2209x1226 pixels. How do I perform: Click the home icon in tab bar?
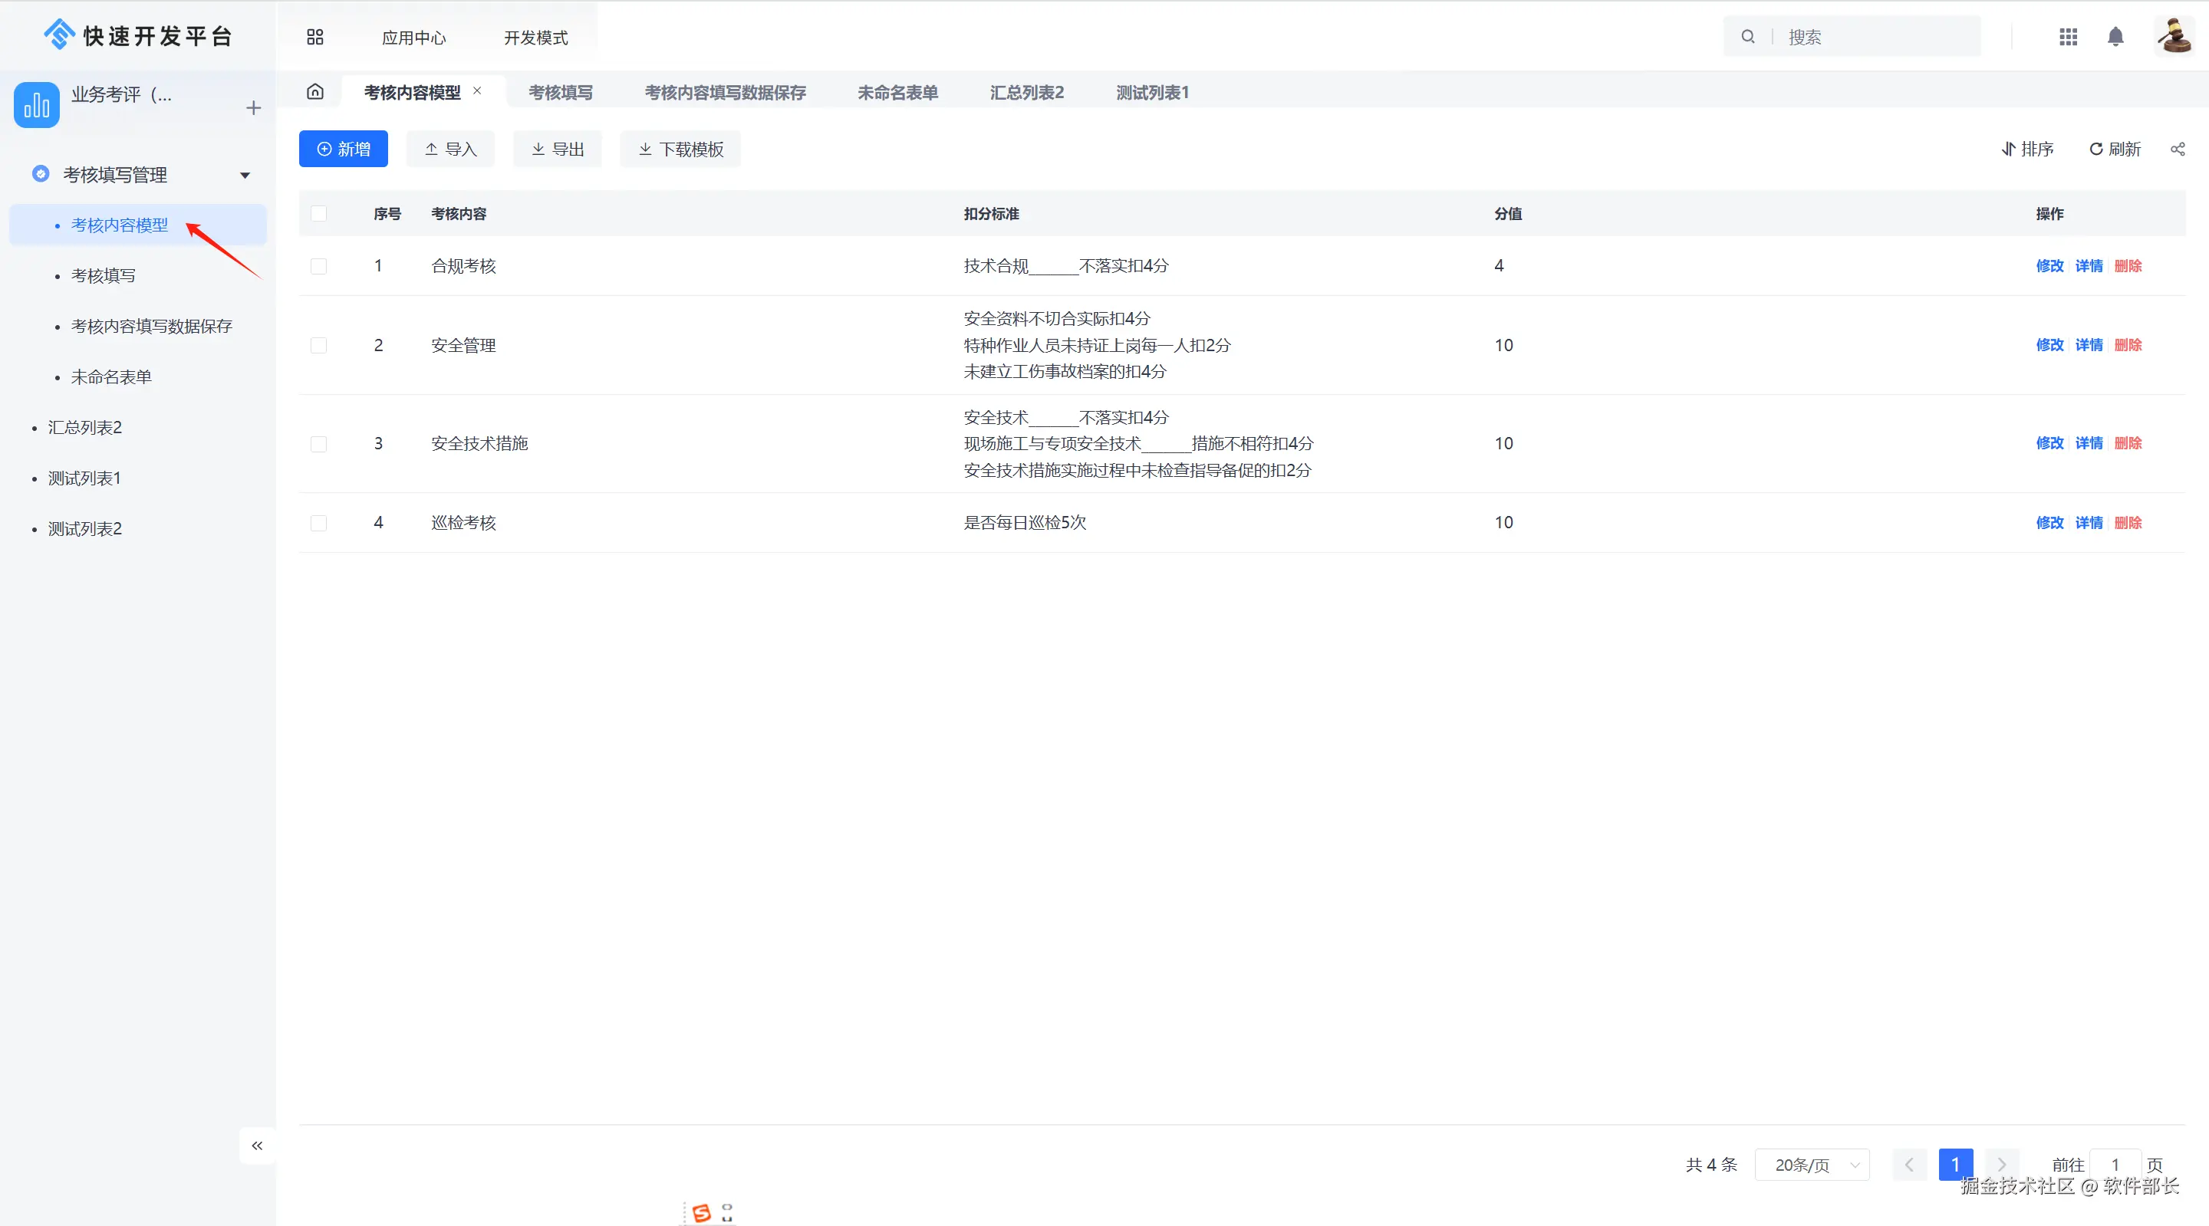click(314, 92)
